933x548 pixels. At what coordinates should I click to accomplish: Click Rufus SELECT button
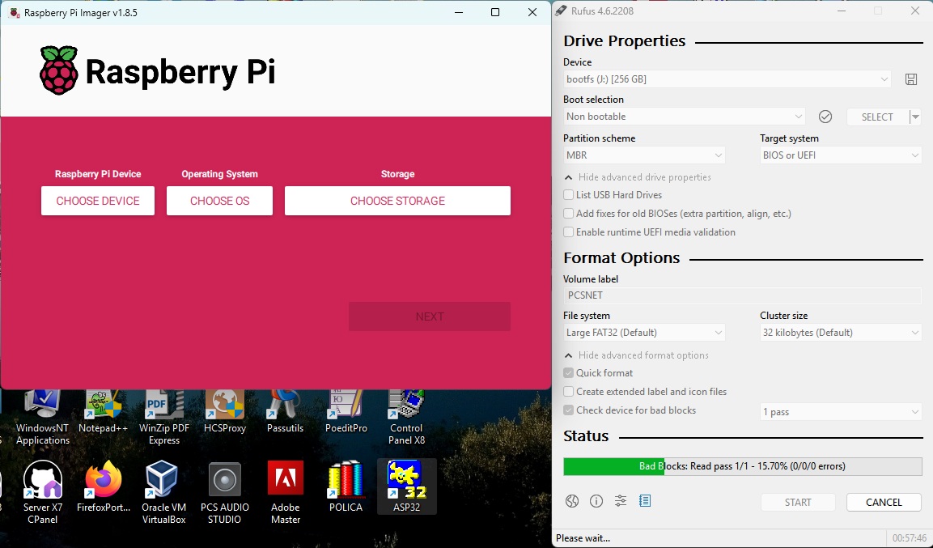pos(878,117)
